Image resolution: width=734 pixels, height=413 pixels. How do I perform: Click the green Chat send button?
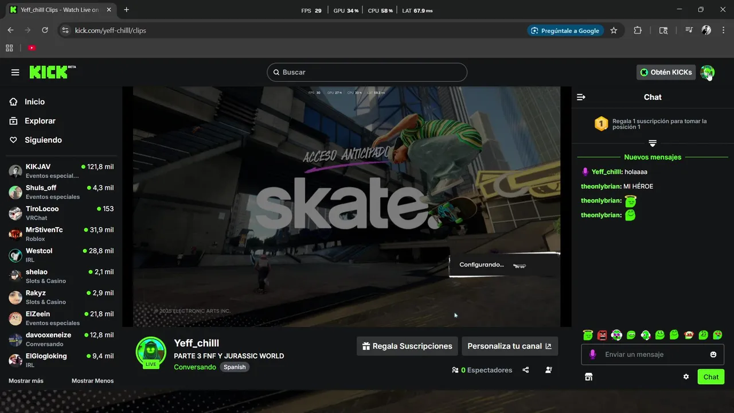click(711, 377)
